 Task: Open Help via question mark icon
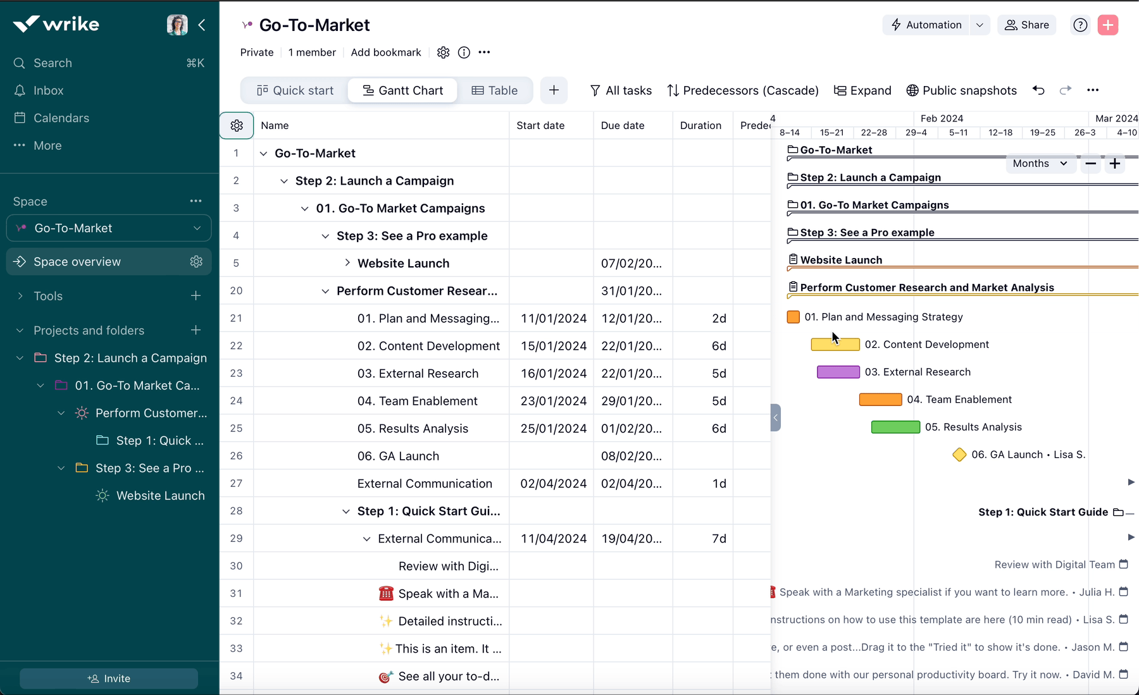click(1080, 25)
